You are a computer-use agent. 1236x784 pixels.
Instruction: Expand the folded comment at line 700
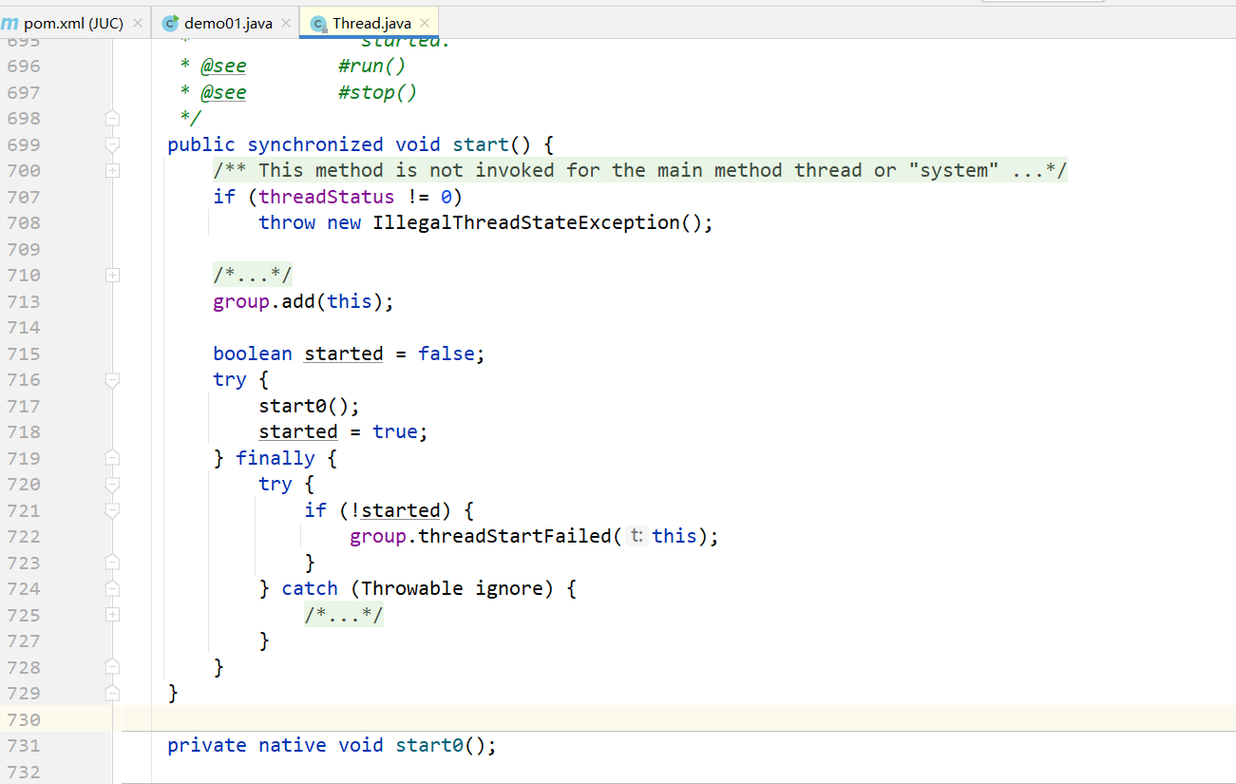112,171
